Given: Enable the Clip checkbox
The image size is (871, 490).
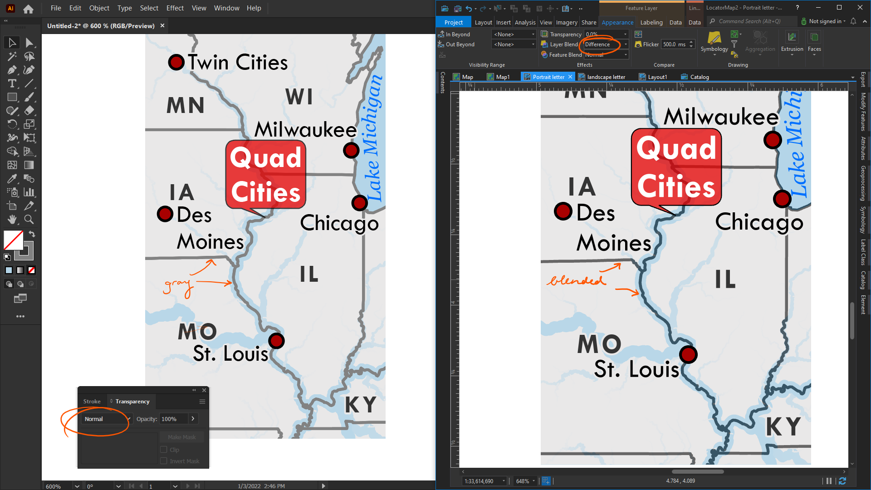Looking at the screenshot, I should pos(164,450).
